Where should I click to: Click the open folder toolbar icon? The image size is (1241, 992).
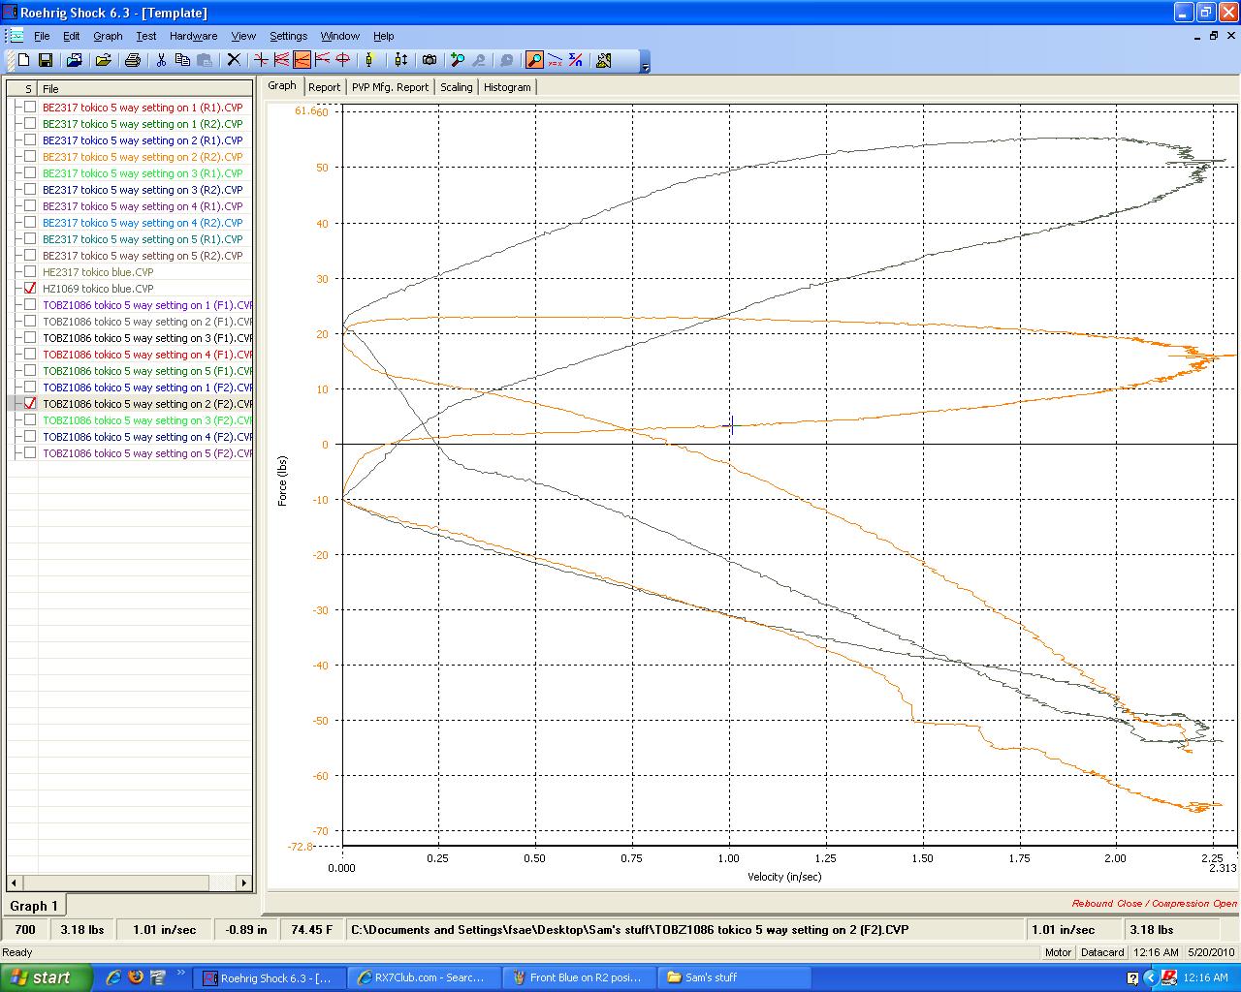tap(103, 60)
